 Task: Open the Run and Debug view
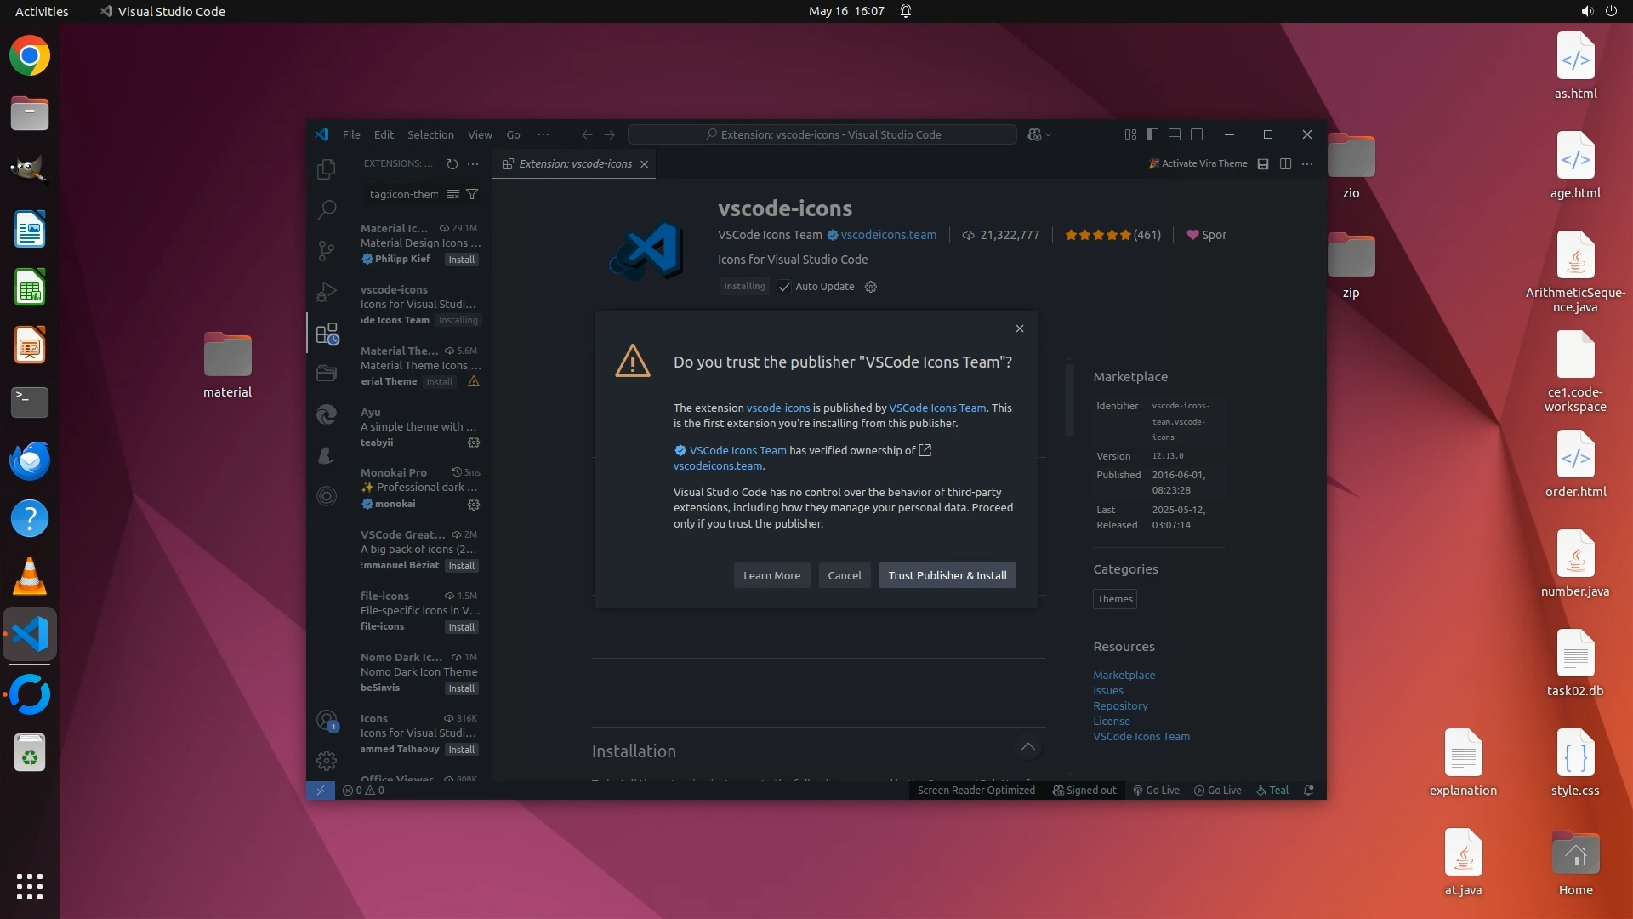coord(326,292)
